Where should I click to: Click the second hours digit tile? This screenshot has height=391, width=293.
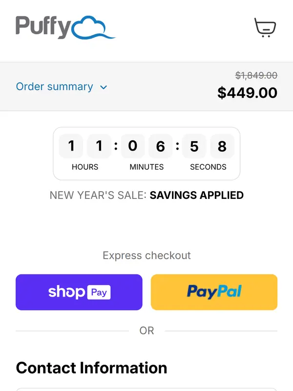coord(99,146)
